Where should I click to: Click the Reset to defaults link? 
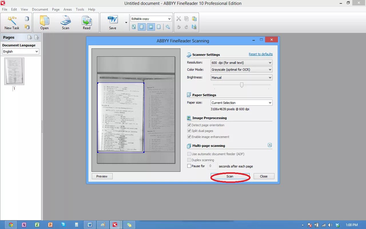261,54
